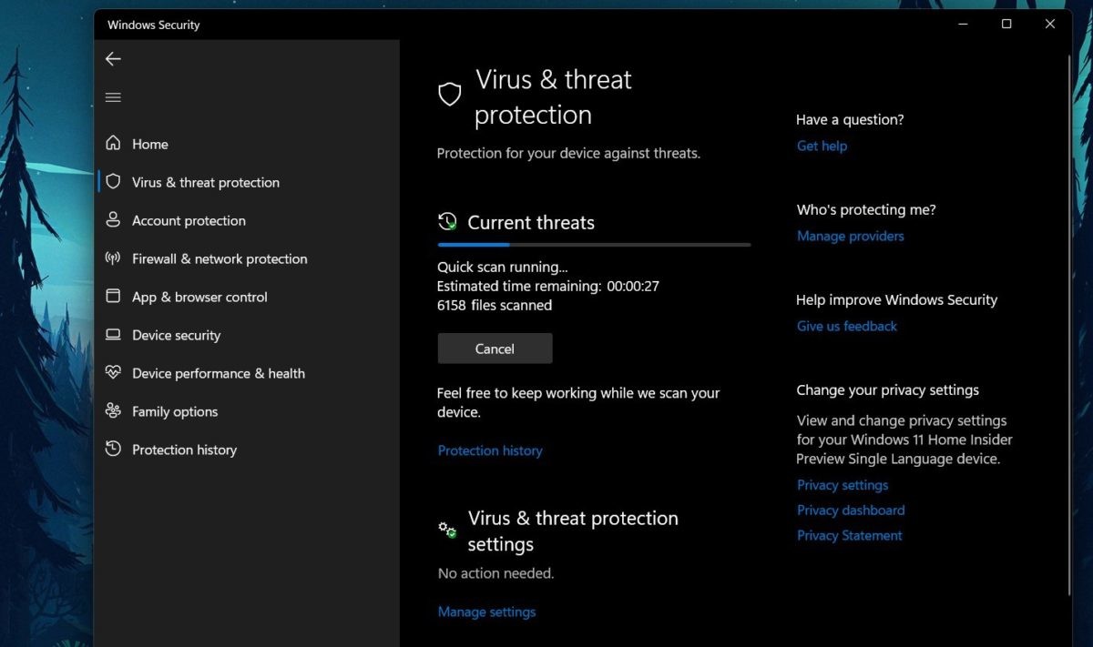Click the window icon for App & browser control

tap(113, 297)
